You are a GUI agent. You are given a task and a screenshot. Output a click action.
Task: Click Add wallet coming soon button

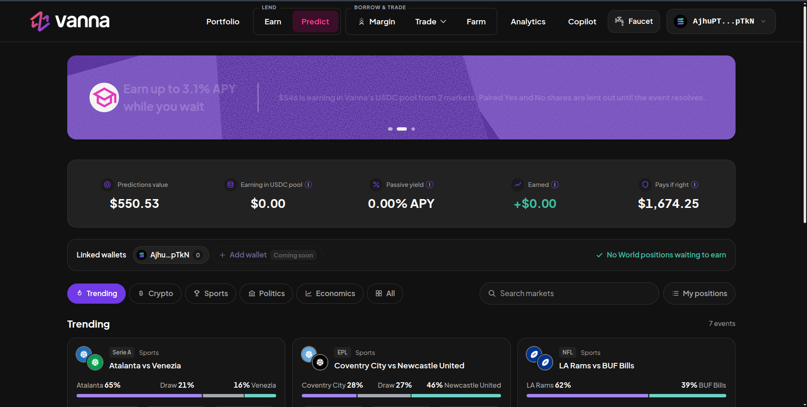268,255
